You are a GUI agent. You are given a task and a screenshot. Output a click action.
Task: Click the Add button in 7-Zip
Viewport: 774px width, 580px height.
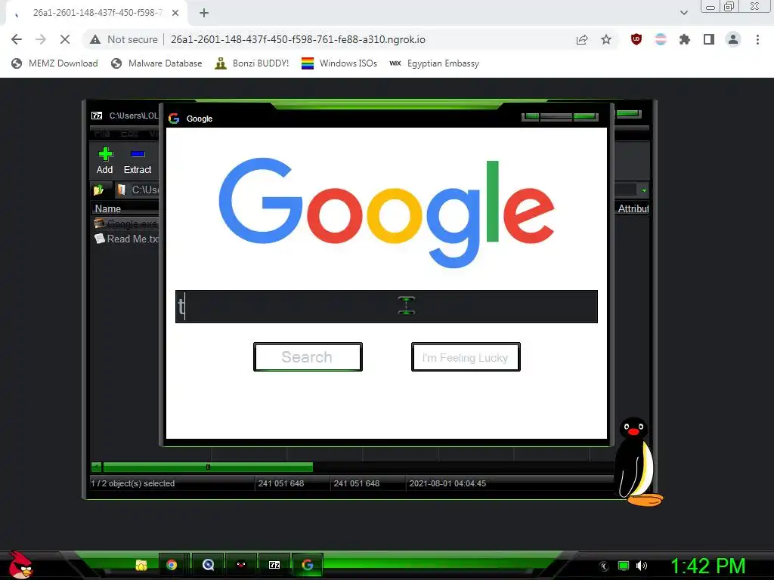104,161
